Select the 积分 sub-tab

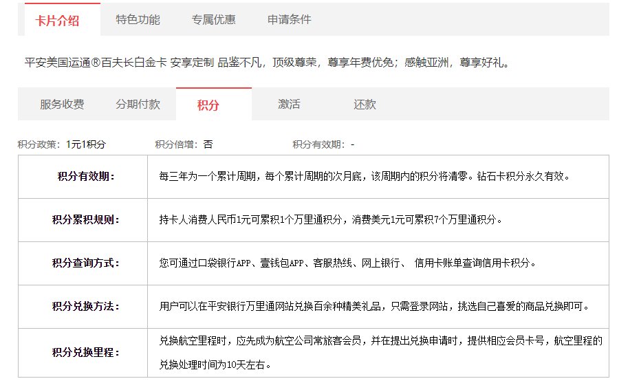(x=214, y=105)
